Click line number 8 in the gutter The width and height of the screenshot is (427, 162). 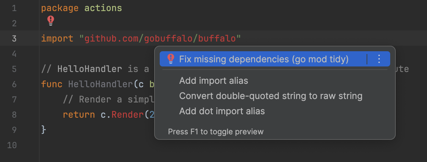pos(14,114)
